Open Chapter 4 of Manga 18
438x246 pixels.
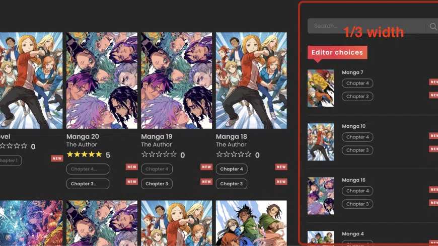pos(231,169)
